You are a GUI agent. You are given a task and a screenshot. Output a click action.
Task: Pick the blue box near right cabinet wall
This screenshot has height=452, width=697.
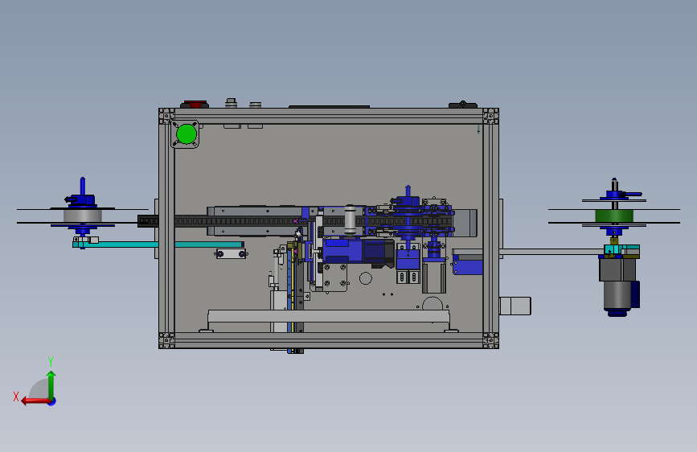point(468,267)
